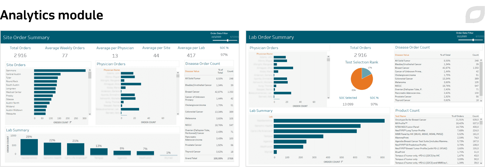
Task: Click Physician Name header in Lab Order Summary
Action: click(x=264, y=54)
